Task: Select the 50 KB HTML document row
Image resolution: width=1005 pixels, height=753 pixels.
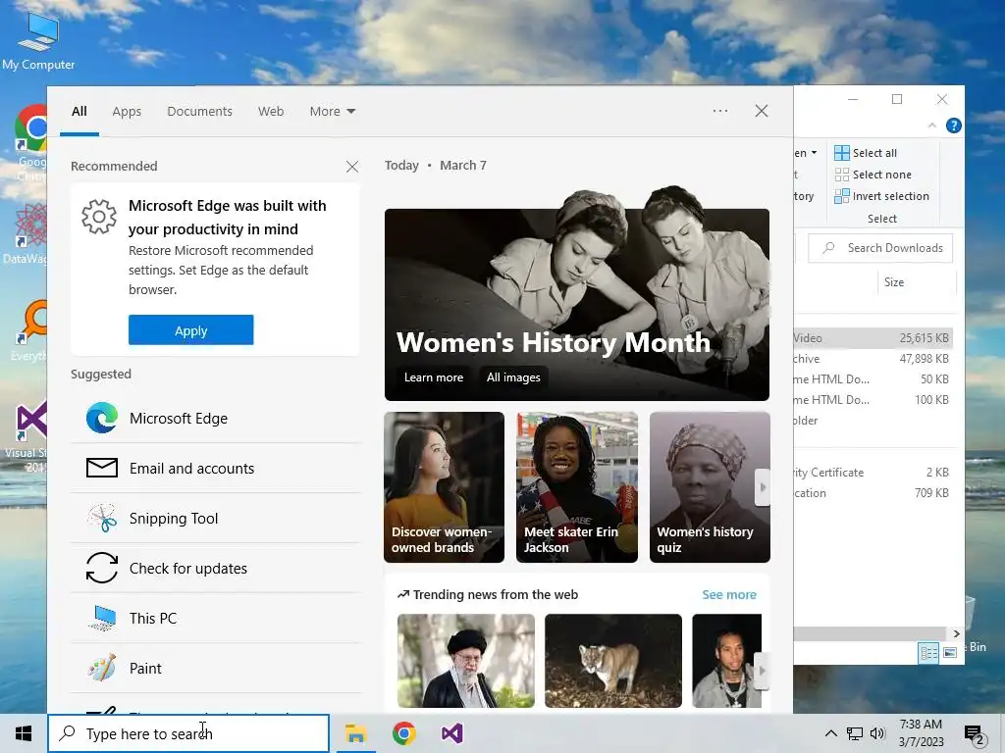Action: [873, 379]
